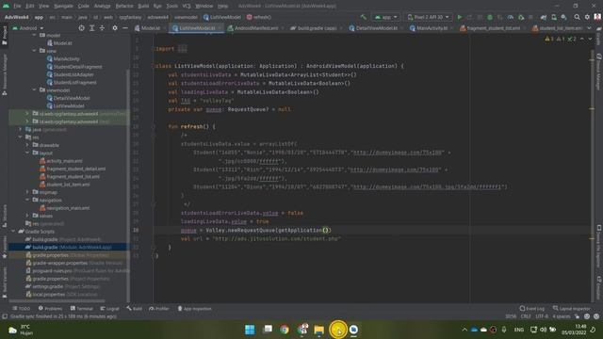Open the Build tool window
The height and width of the screenshot is (339, 603).
pos(134,309)
